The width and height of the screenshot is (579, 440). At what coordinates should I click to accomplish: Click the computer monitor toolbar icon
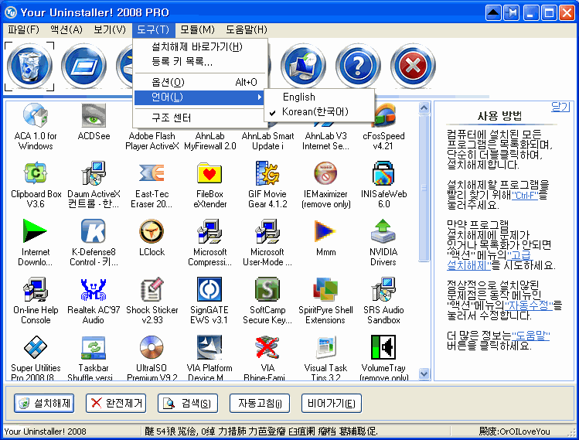click(303, 67)
